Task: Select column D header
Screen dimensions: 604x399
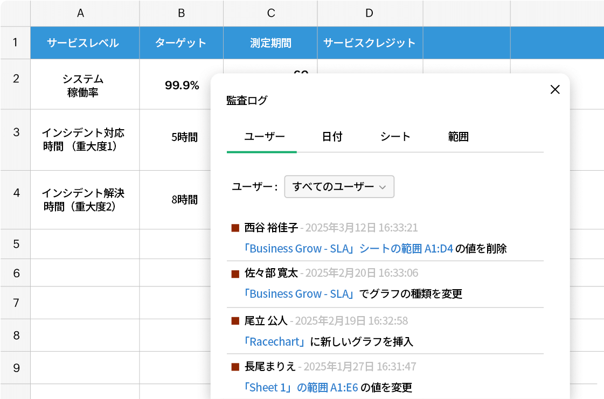Action: 370,13
